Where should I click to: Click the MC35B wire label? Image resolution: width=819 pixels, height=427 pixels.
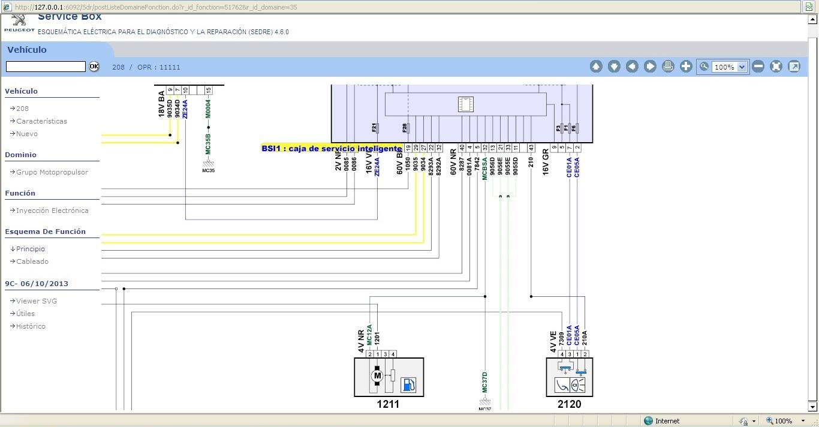coord(209,145)
